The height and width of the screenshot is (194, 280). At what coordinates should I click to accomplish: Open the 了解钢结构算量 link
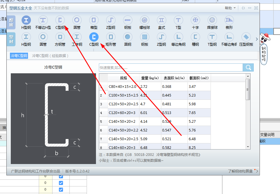tap(240, 171)
